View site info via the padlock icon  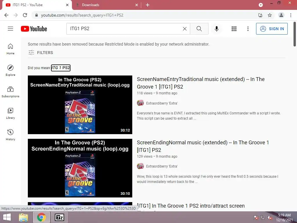(37, 15)
